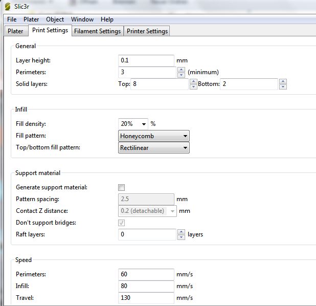316x306 pixels.
Task: Open the Plater menu
Action: click(x=31, y=19)
